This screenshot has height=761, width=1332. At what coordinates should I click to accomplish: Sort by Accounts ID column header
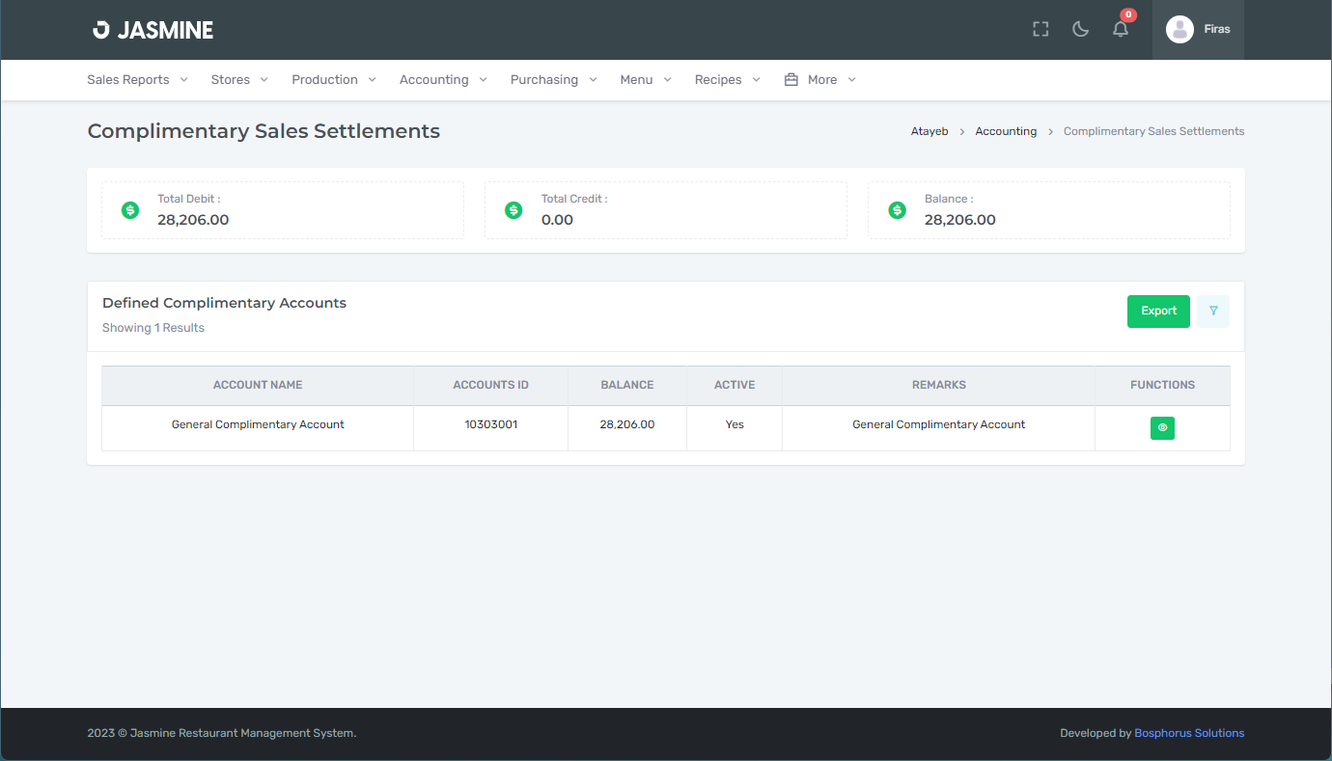click(490, 385)
